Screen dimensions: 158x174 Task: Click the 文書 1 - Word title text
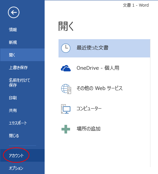[136, 5]
